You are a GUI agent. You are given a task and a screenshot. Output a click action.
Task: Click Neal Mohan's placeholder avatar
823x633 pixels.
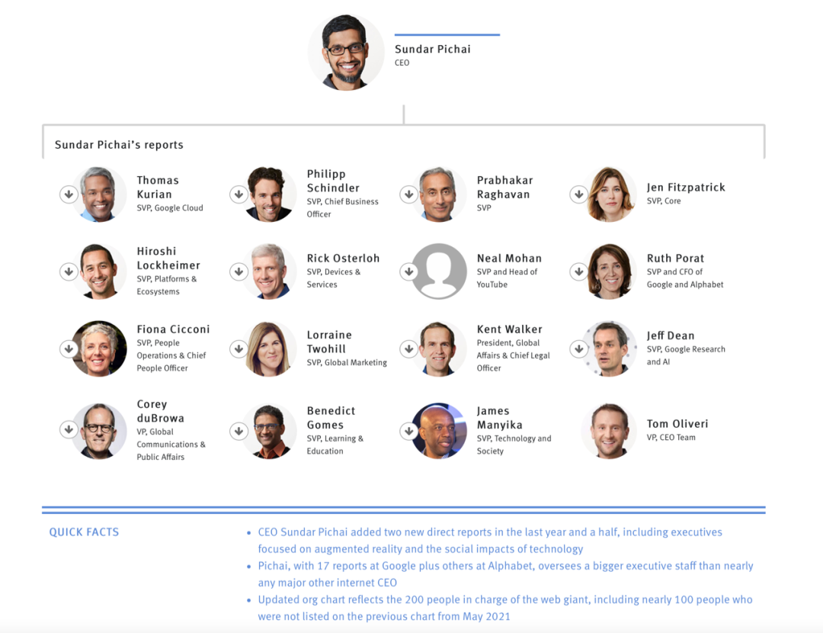click(440, 272)
